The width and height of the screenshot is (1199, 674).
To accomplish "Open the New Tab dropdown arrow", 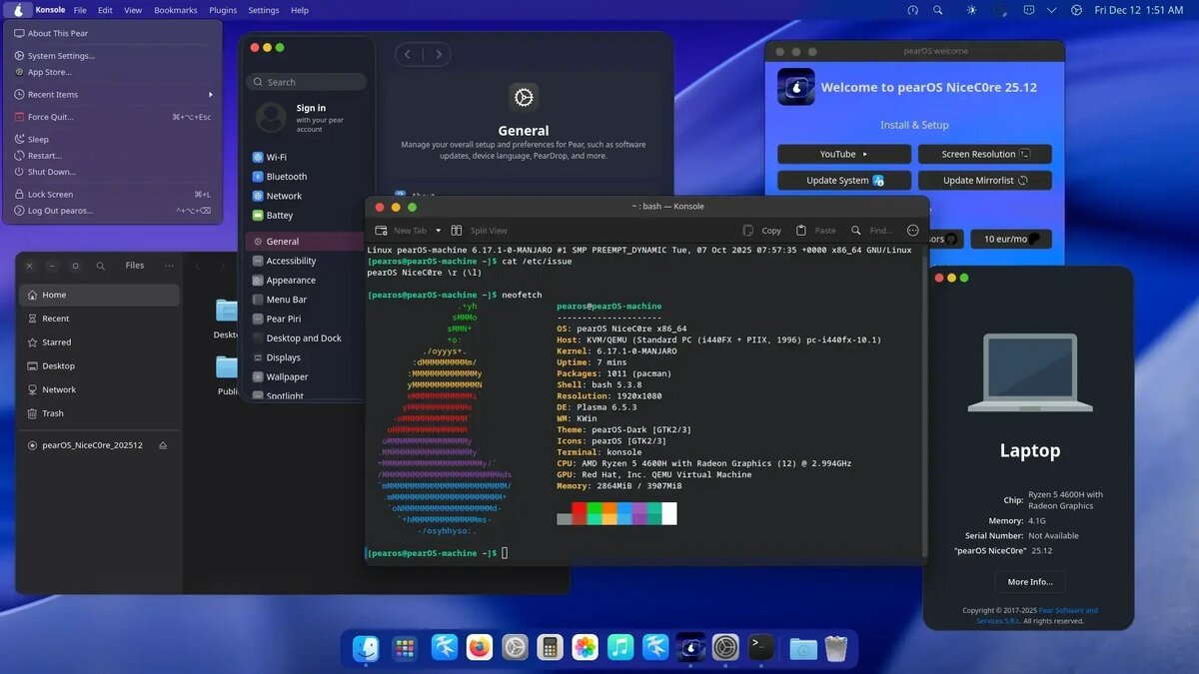I will click(437, 230).
